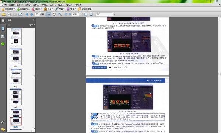The width and height of the screenshot is (221, 133).
Task: Open the Review and Comment (审阅和注释) dropdown
Action: coord(85,9)
